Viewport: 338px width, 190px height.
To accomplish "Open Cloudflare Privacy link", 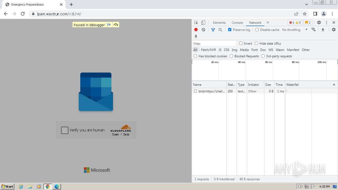I will (115, 134).
